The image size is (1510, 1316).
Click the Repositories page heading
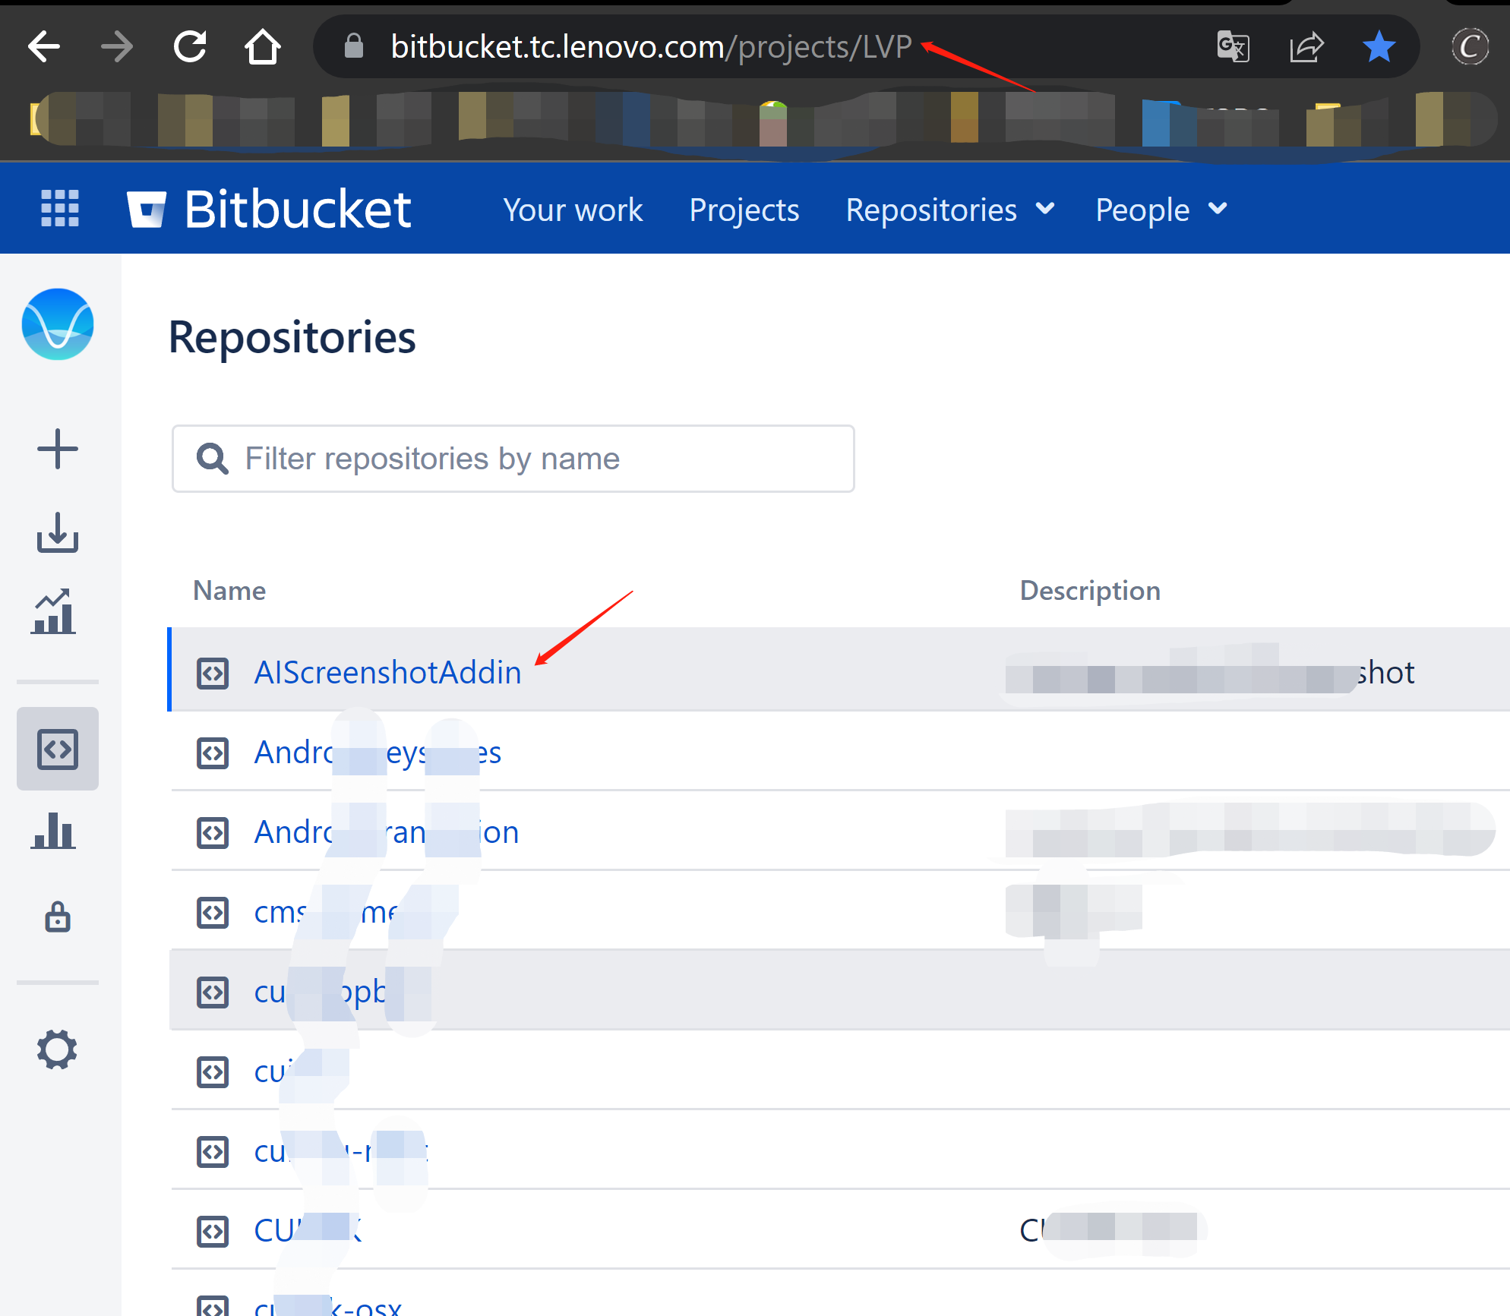(292, 337)
